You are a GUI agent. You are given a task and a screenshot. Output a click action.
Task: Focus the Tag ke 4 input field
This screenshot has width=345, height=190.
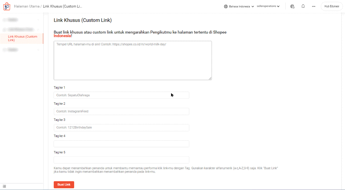121,144
